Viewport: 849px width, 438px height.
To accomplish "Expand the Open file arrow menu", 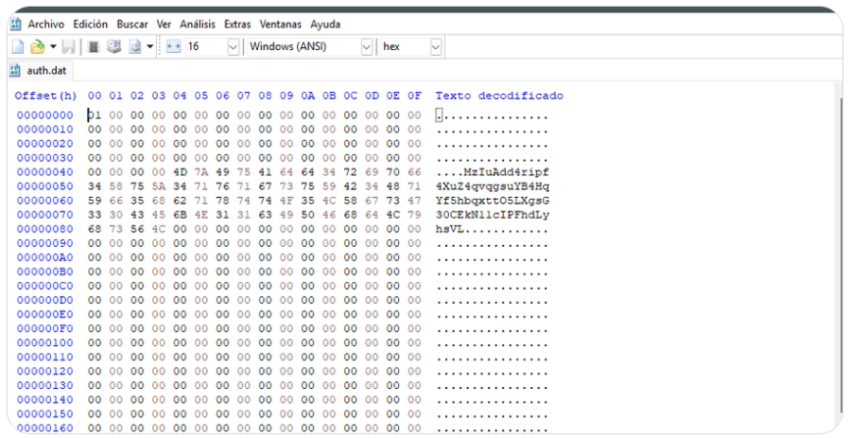I will tap(52, 46).
